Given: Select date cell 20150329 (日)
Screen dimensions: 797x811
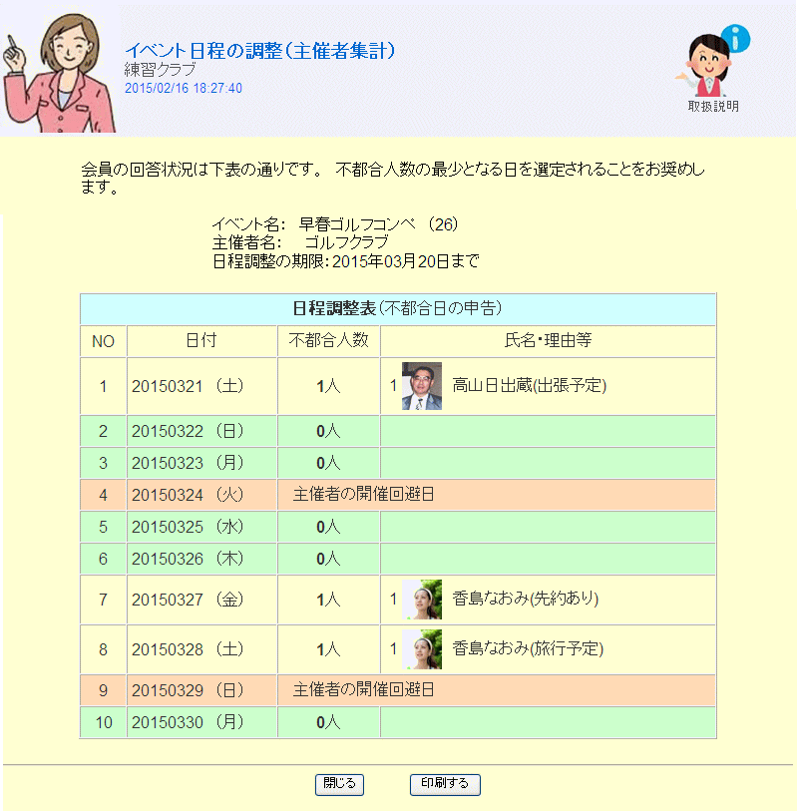Looking at the screenshot, I should click(x=201, y=690).
